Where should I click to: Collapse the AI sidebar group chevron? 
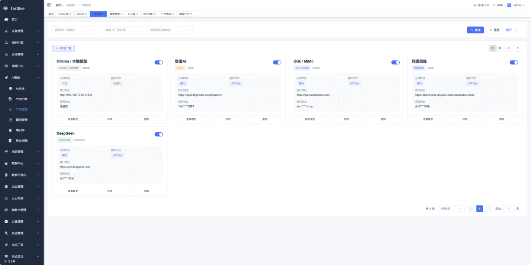[38, 78]
